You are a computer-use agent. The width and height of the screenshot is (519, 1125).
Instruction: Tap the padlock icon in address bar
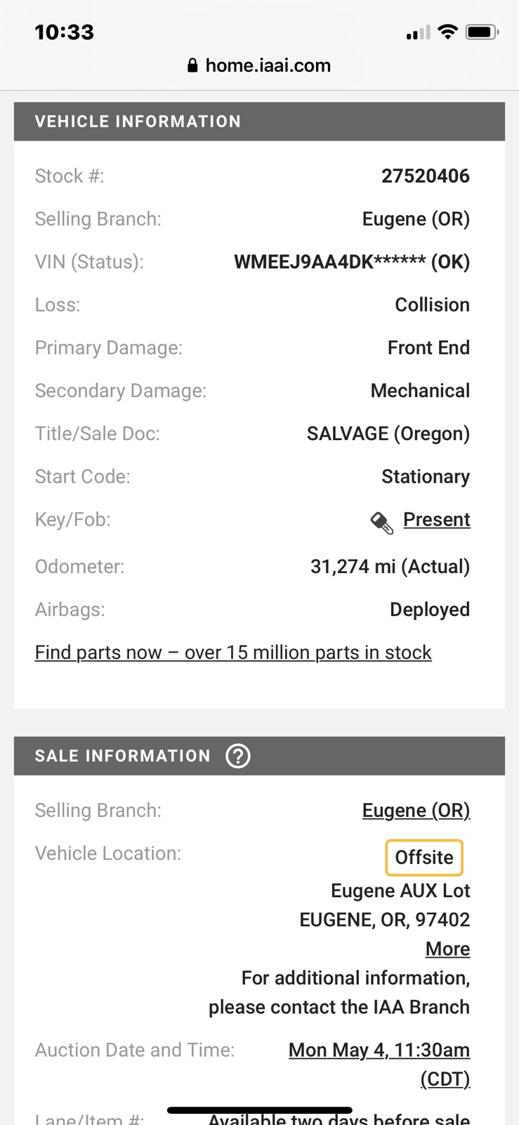pos(192,65)
